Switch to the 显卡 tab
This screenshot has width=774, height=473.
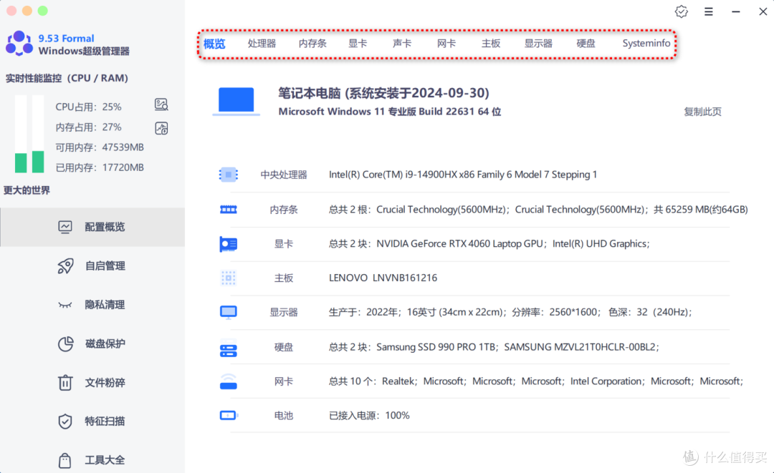(x=358, y=44)
